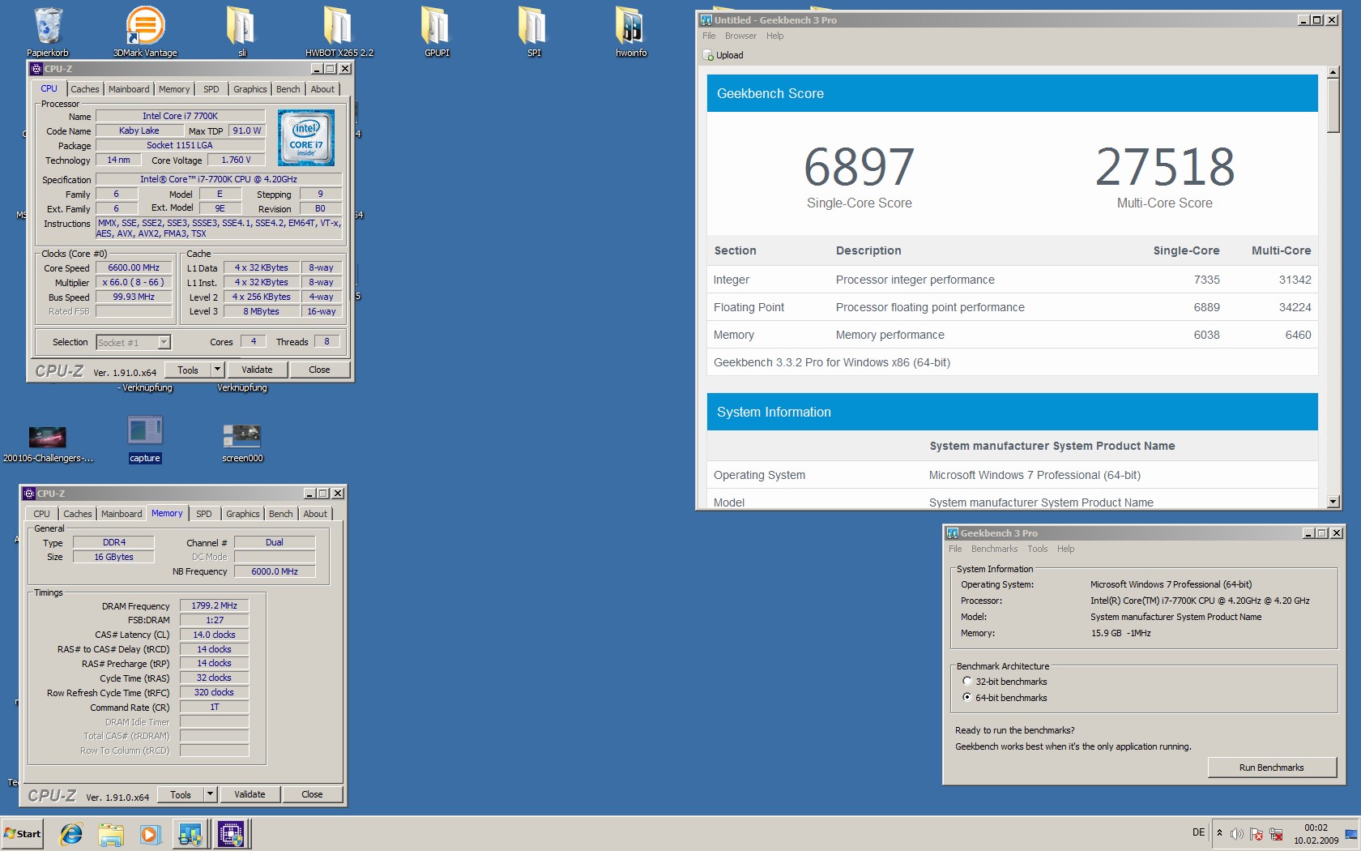Click the Single-Core Score 6897

859,167
